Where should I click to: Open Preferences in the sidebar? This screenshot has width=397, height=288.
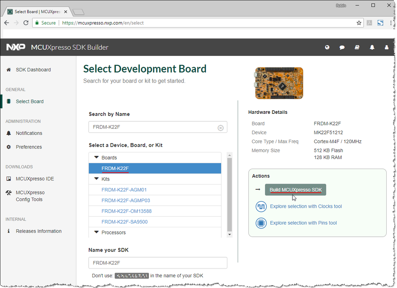pyautogui.click(x=29, y=147)
